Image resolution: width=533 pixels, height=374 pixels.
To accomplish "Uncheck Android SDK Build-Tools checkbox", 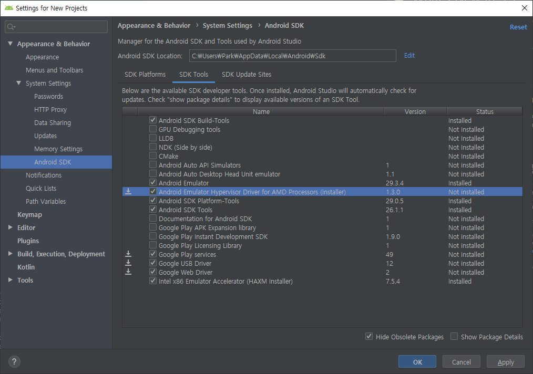I will pos(153,120).
